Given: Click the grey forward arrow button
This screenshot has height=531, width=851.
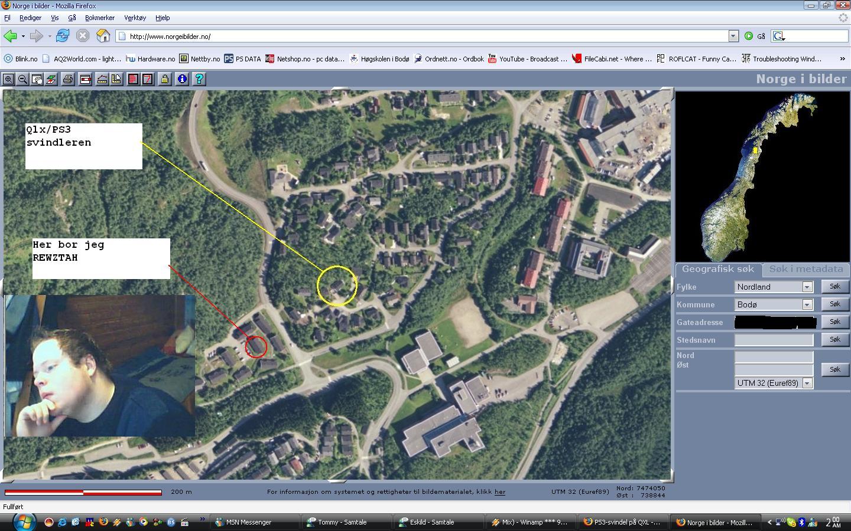Looking at the screenshot, I should coord(37,36).
